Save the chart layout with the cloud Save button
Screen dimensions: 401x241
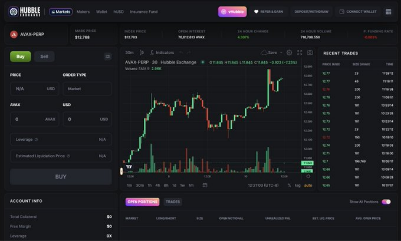tap(269, 53)
